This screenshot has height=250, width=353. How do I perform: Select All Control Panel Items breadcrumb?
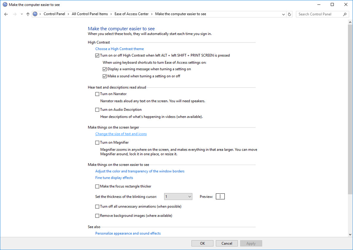(90, 14)
